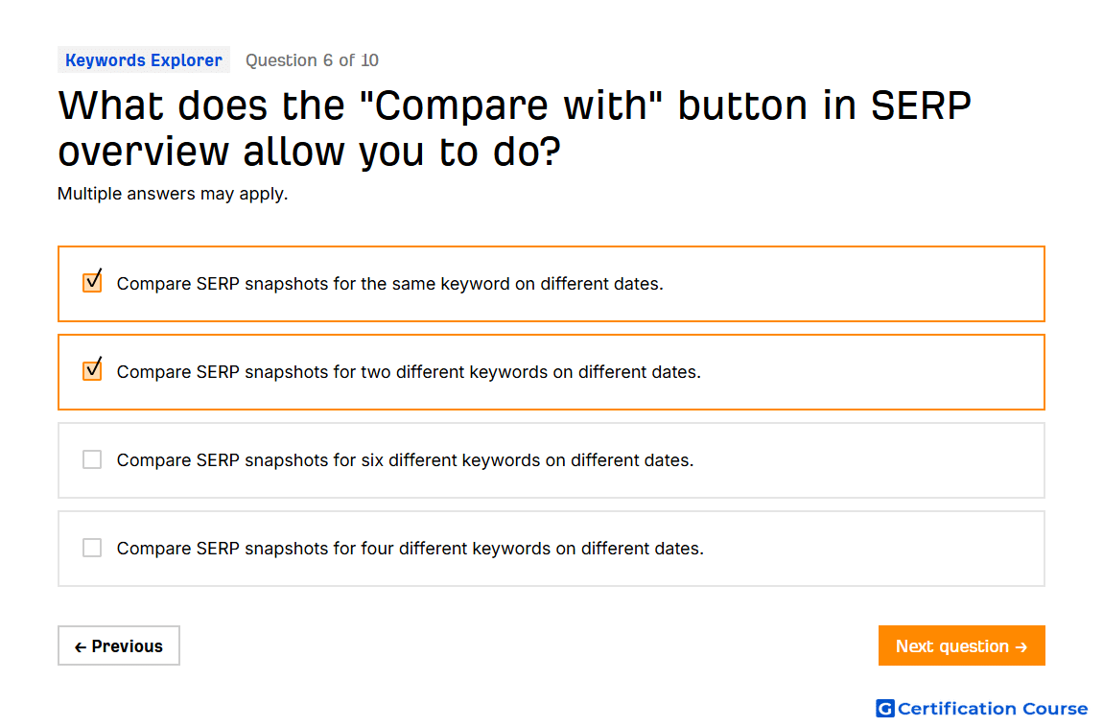This screenshot has height=727, width=1103.
Task: Click answer text 'Compare SERP snapshots for the same keyword'
Action: click(x=313, y=284)
